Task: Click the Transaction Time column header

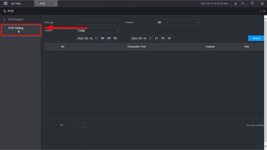Action: point(137,46)
